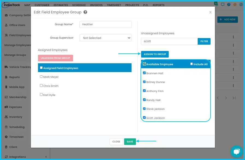The image size is (245, 160).
Task: Jump to the last page arrow
Action: coord(234,98)
